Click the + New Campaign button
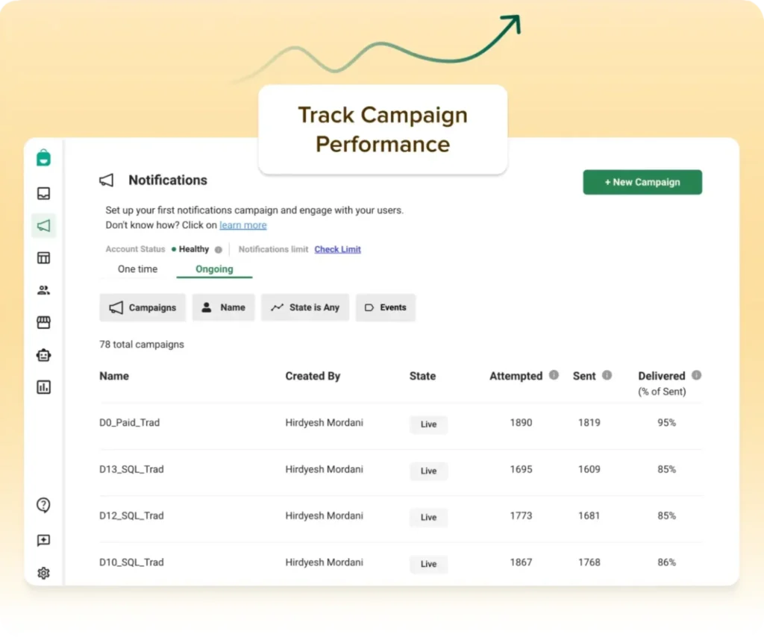 (x=642, y=182)
